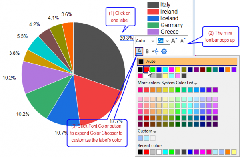Pick the first light blue Custom swatch
The image size is (240, 157).
coord(140,138)
